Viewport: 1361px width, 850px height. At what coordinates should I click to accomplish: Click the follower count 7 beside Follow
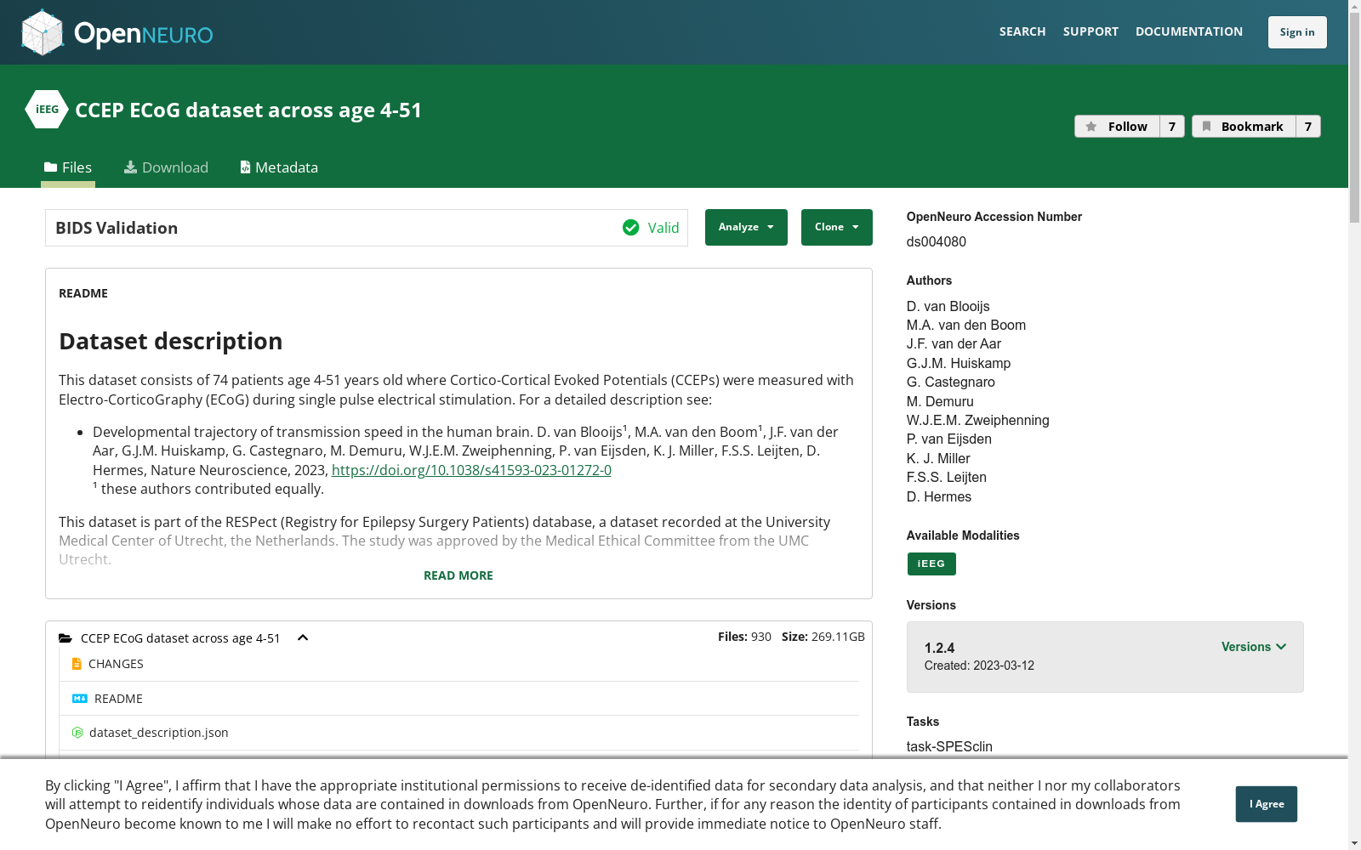point(1172,127)
